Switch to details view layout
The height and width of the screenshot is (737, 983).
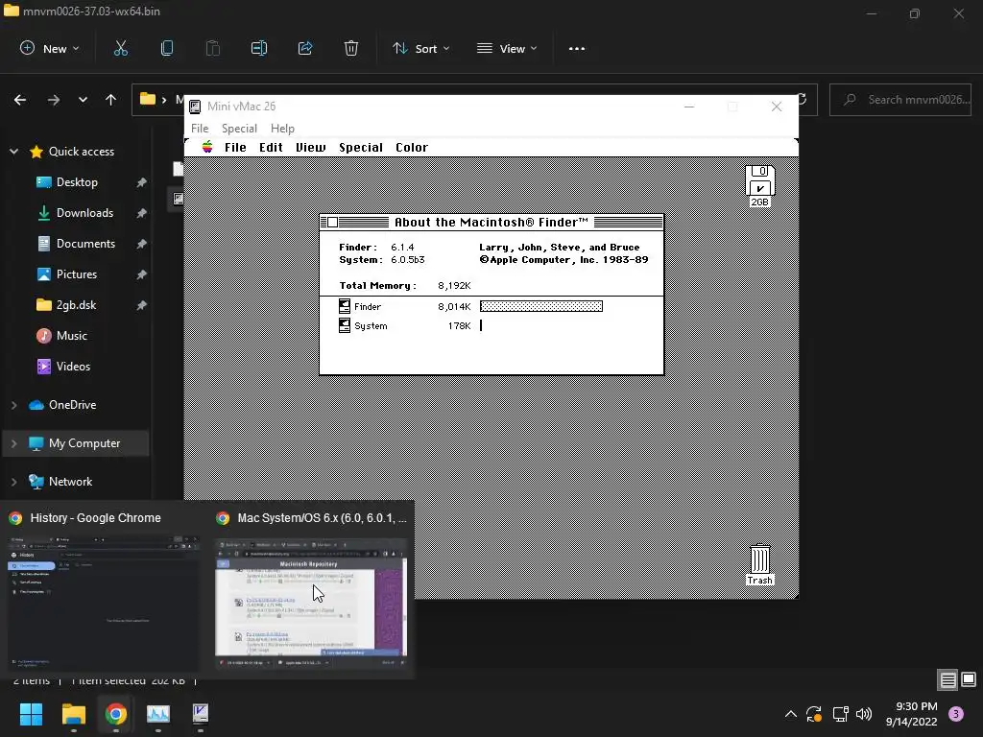(947, 679)
